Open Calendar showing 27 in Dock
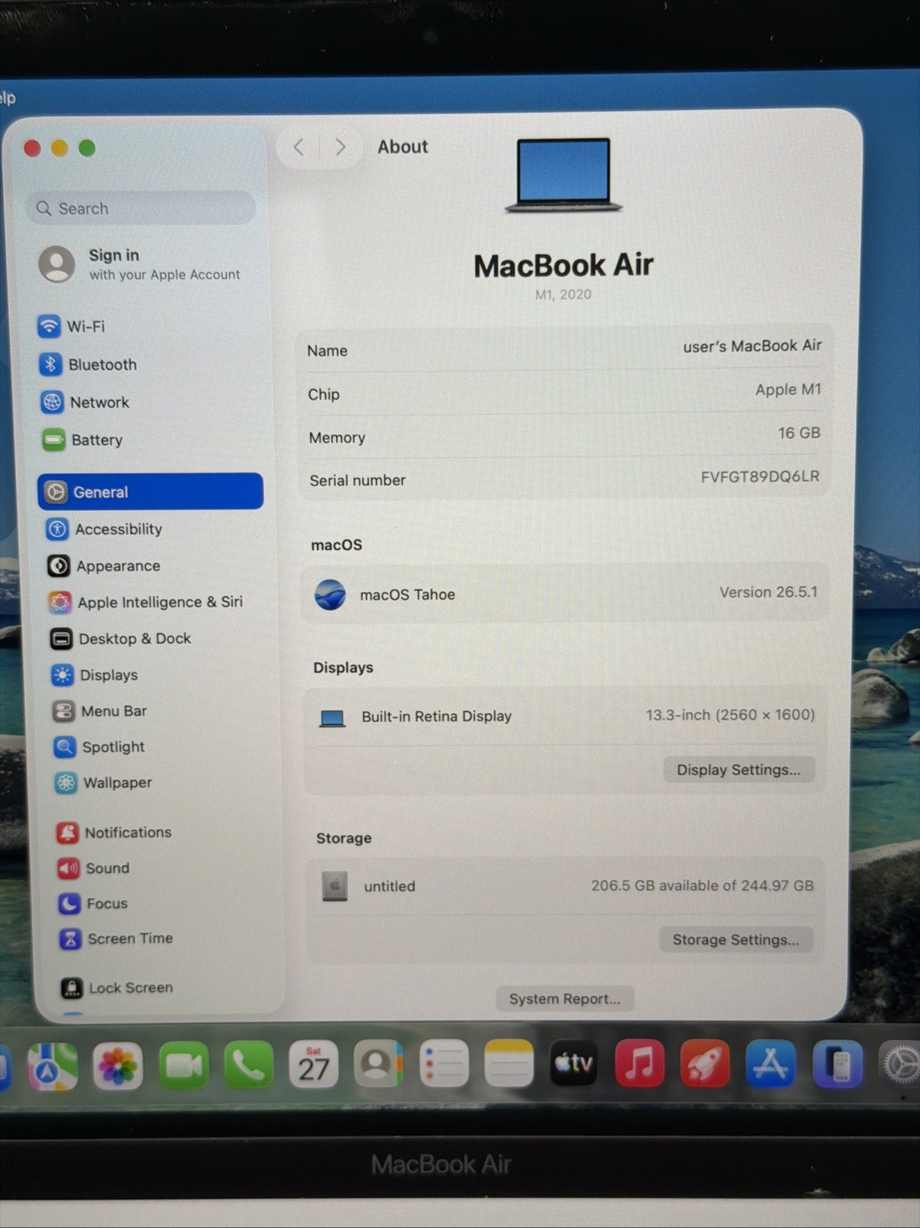Viewport: 920px width, 1228px height. click(x=314, y=1064)
